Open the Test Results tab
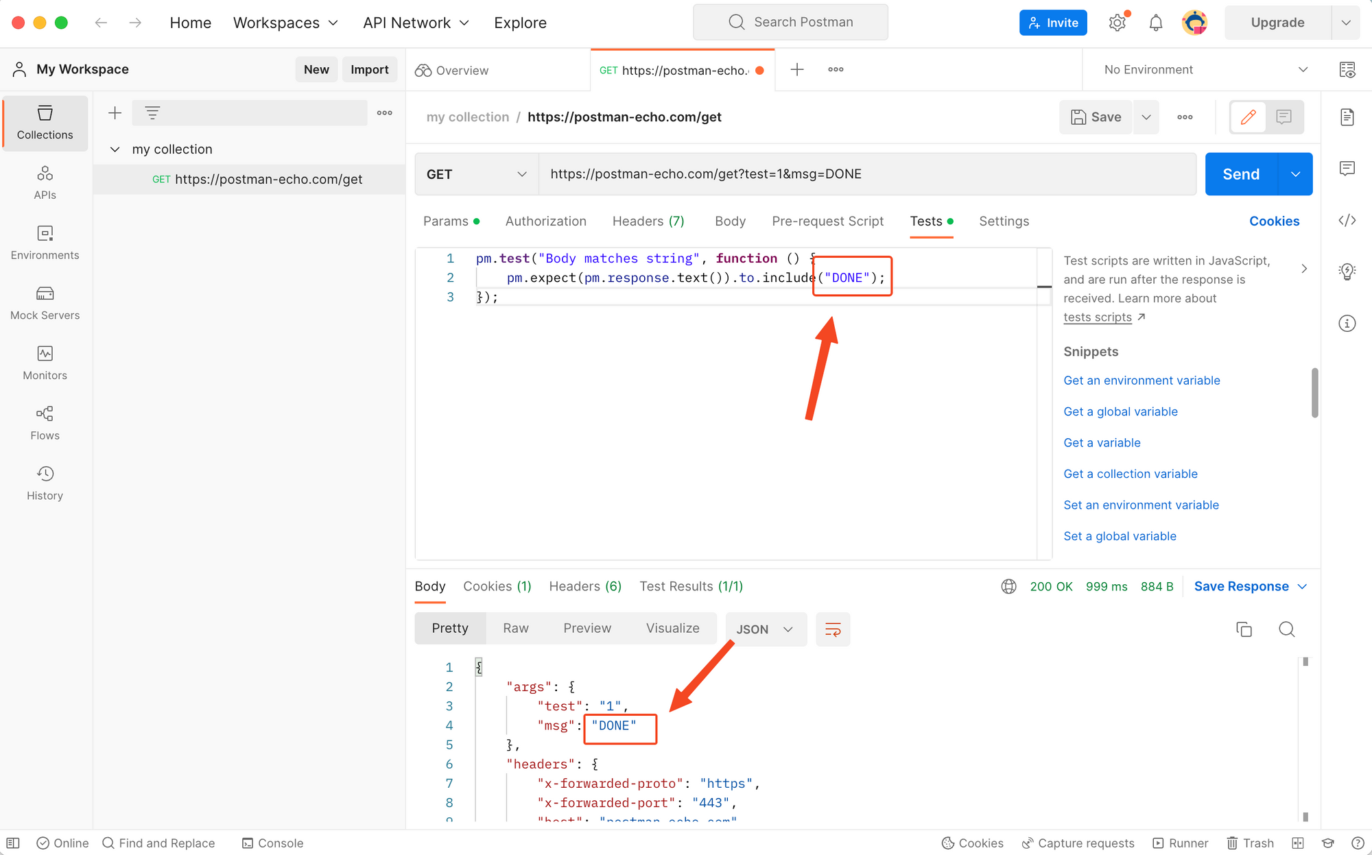1372x855 pixels. click(x=691, y=586)
